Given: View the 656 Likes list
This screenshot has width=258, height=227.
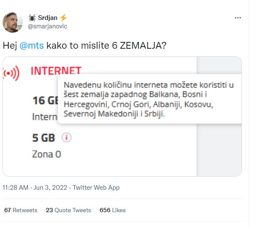Looking at the screenshot, I should click(x=113, y=210).
